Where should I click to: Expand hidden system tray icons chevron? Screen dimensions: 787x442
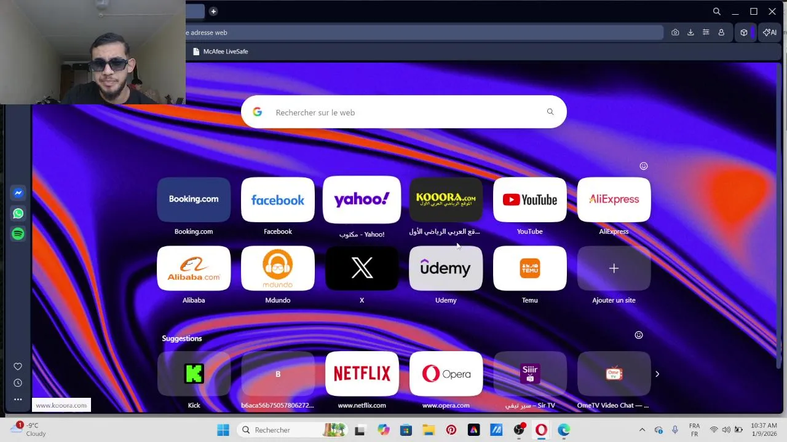pyautogui.click(x=642, y=430)
